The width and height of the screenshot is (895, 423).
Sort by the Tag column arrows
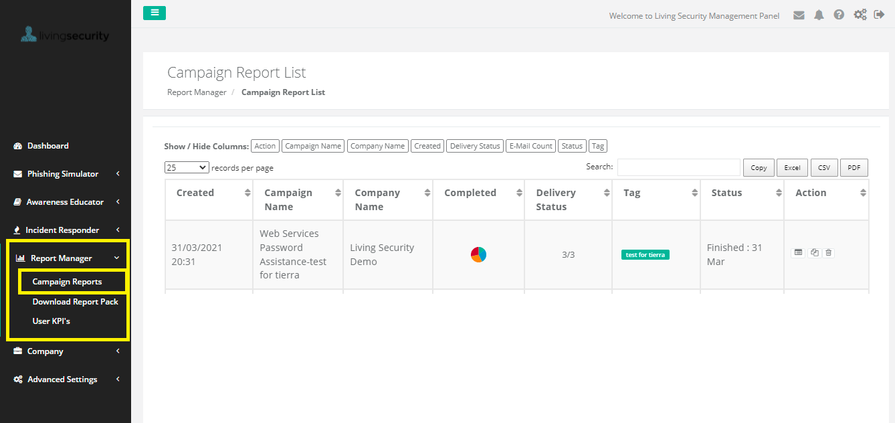tap(695, 193)
